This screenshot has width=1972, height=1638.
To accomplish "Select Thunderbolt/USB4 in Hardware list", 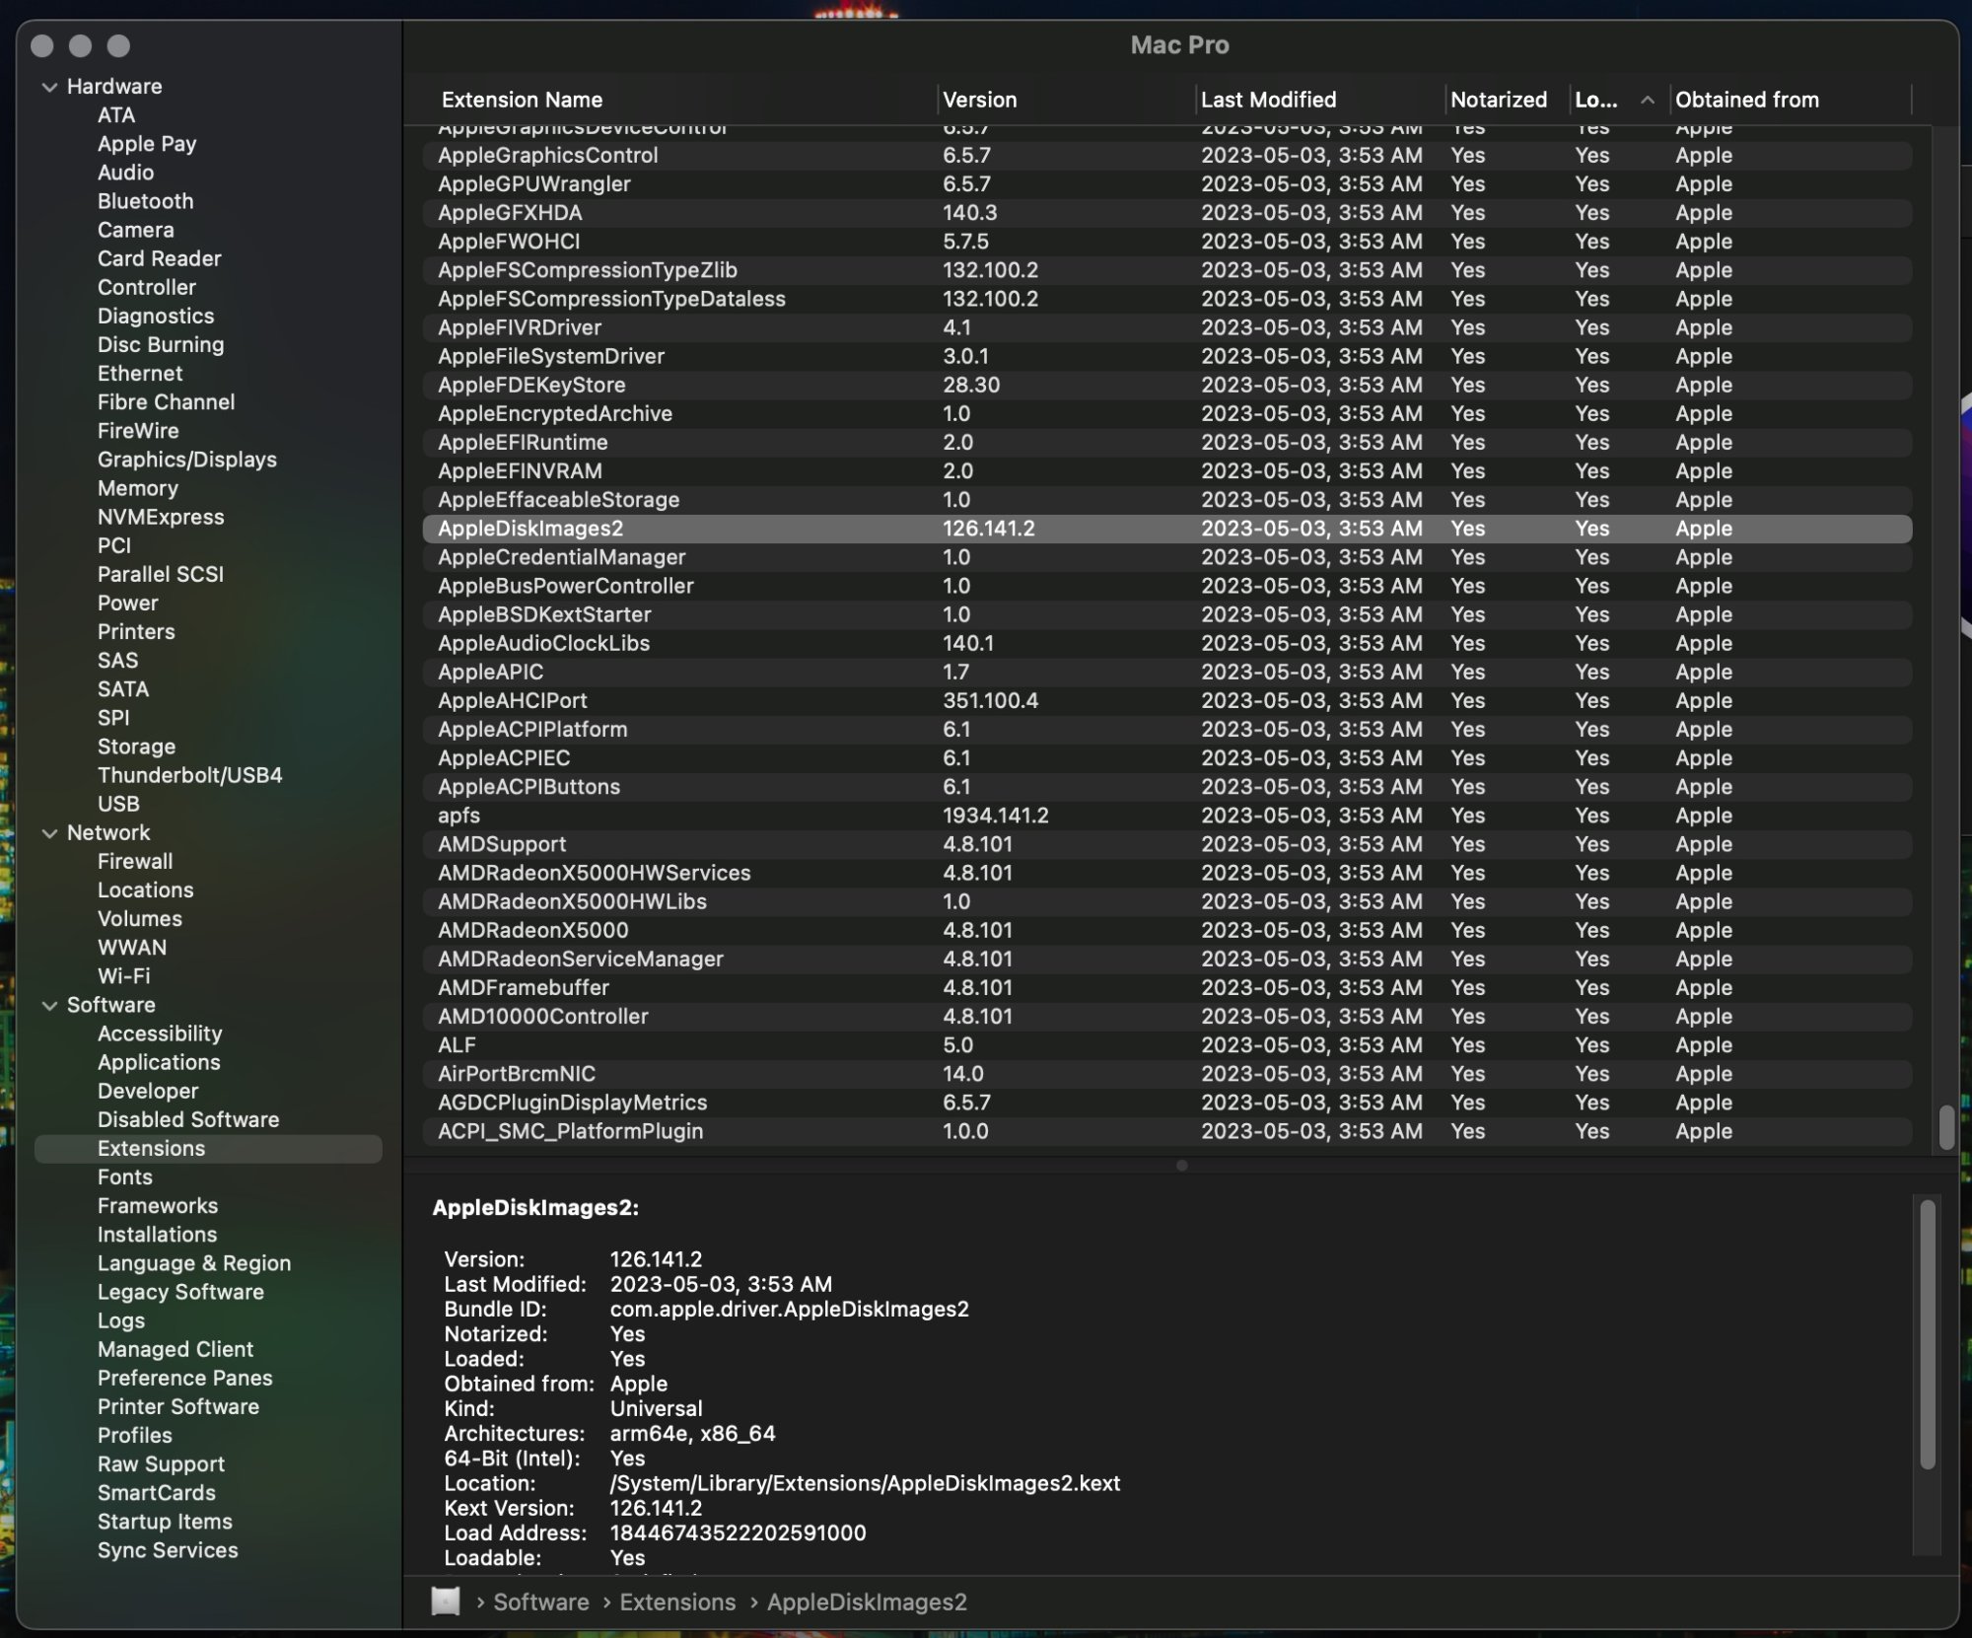I will pos(189,775).
